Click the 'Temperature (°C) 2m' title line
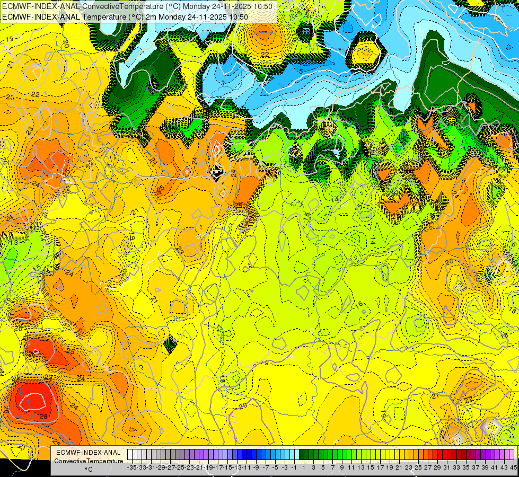 [125, 17]
